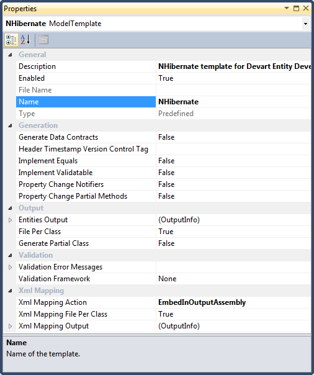The image size is (314, 375).
Task: Click the 'Name of the template.' description text
Action: (43, 354)
